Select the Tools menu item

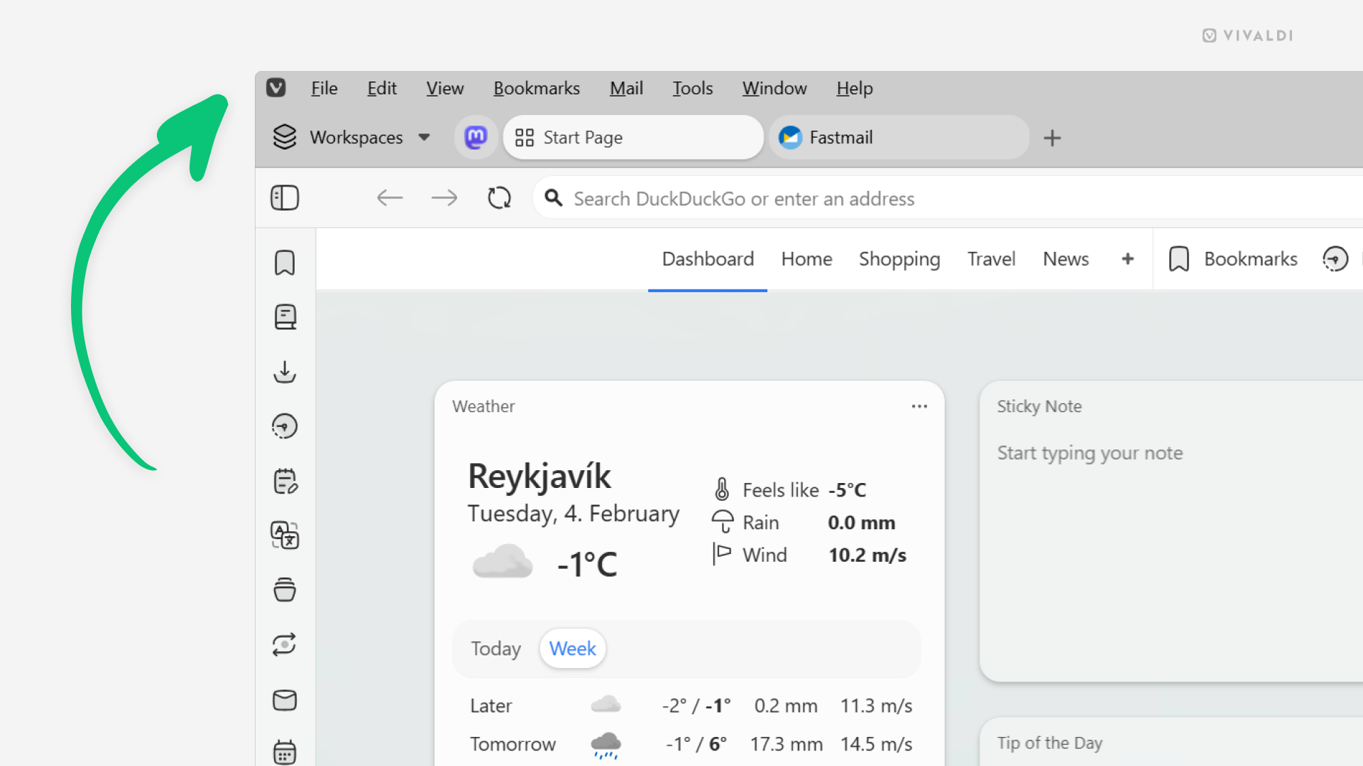(x=692, y=88)
